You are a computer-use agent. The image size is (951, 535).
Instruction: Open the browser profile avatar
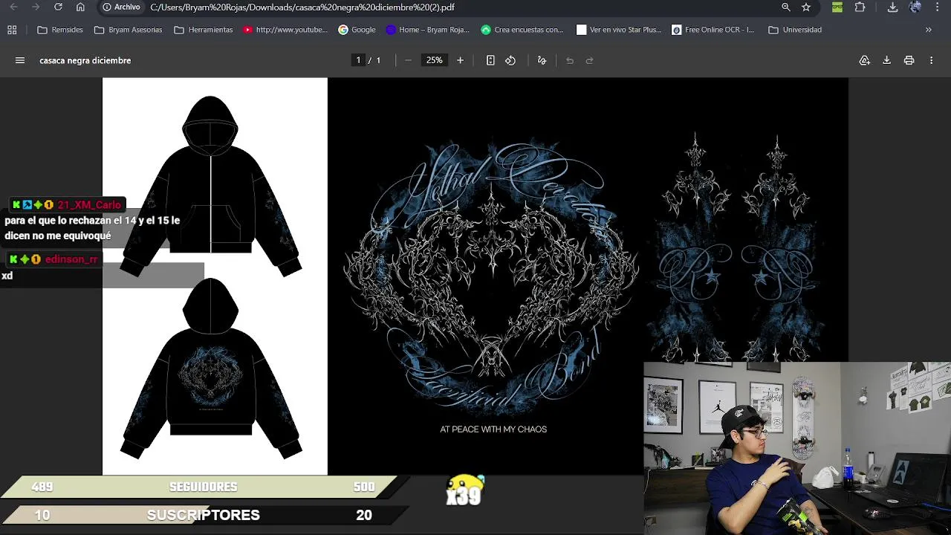[915, 7]
